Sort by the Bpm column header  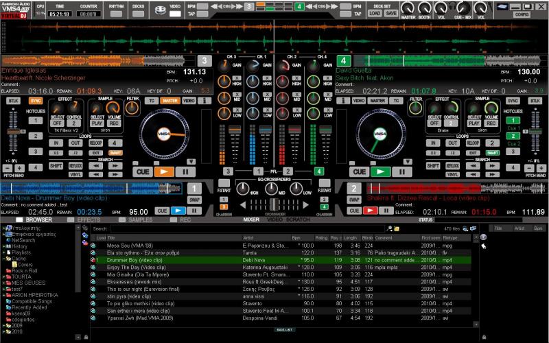pyautogui.click(x=296, y=237)
